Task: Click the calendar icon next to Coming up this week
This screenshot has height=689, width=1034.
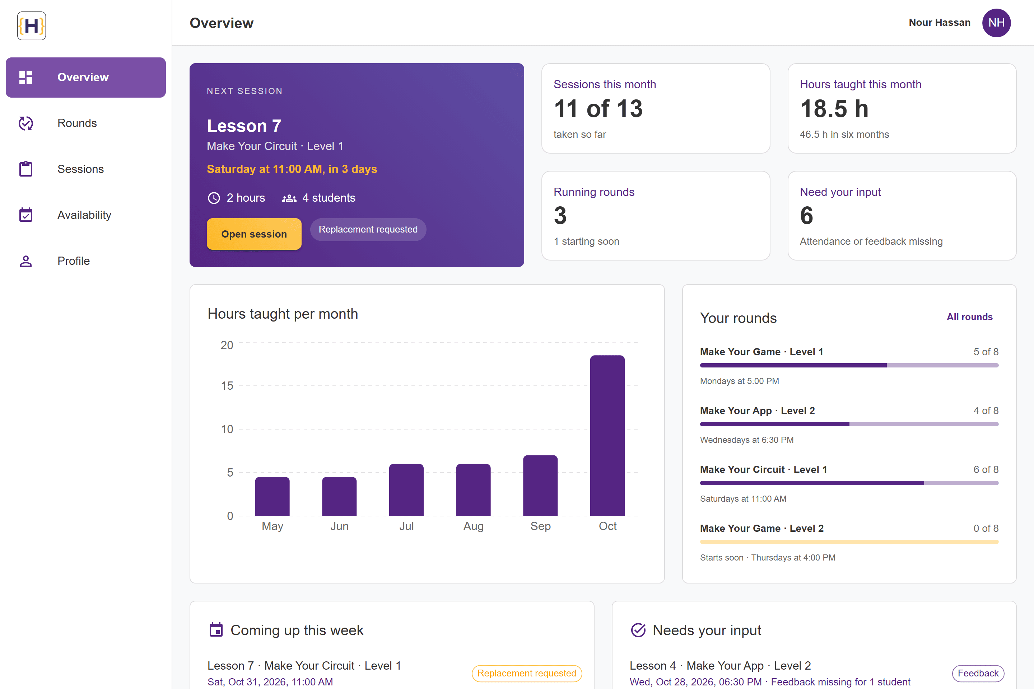Action: (x=216, y=630)
